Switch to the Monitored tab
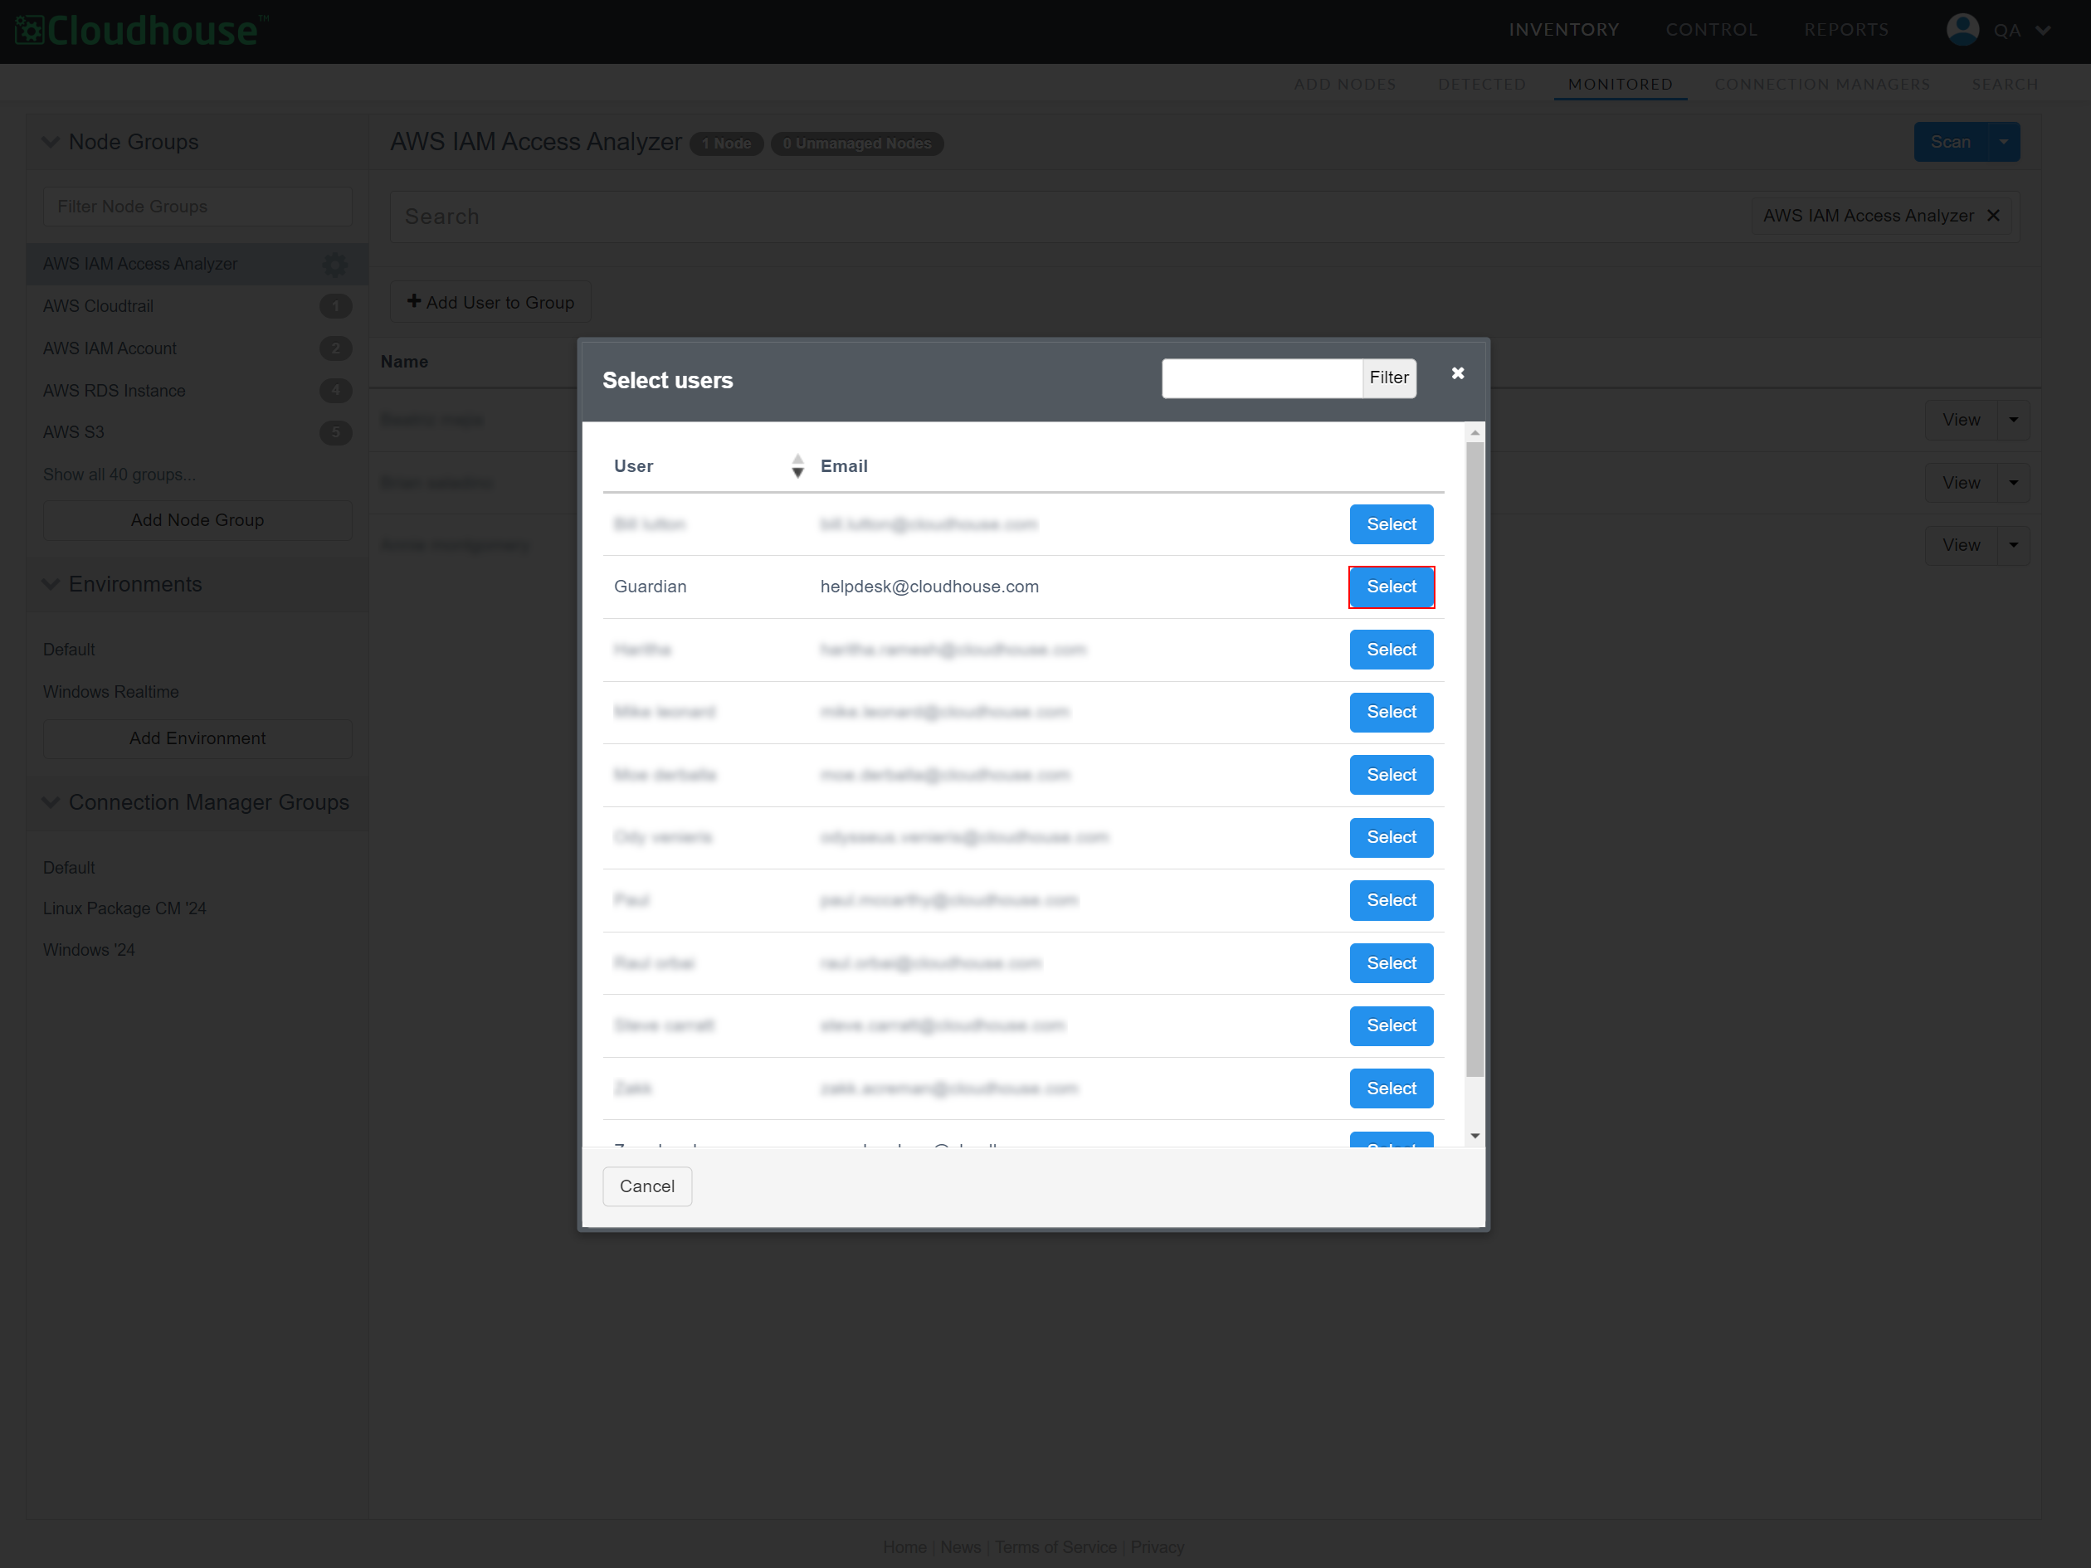This screenshot has width=2091, height=1568. 1621,84
